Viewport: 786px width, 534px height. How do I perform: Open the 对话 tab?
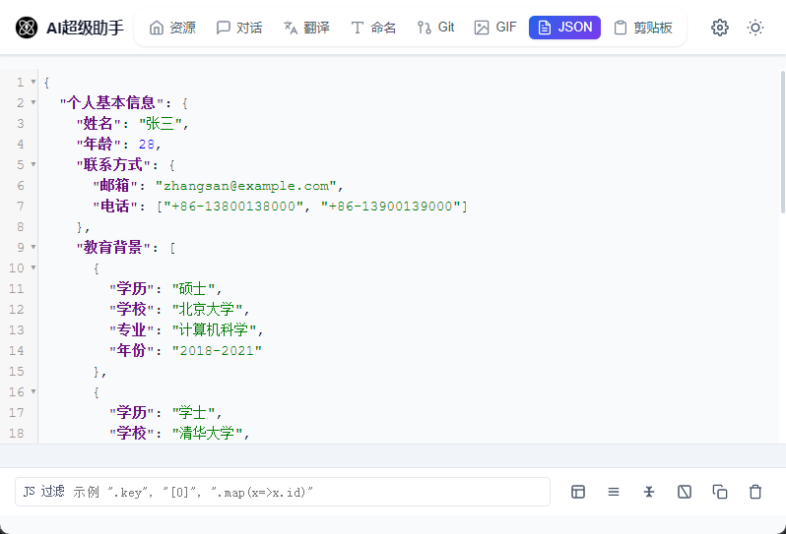pyautogui.click(x=239, y=28)
